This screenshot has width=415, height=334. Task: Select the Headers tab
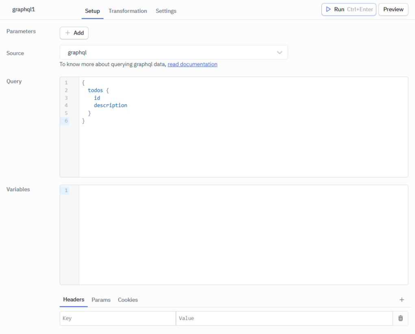(x=73, y=299)
